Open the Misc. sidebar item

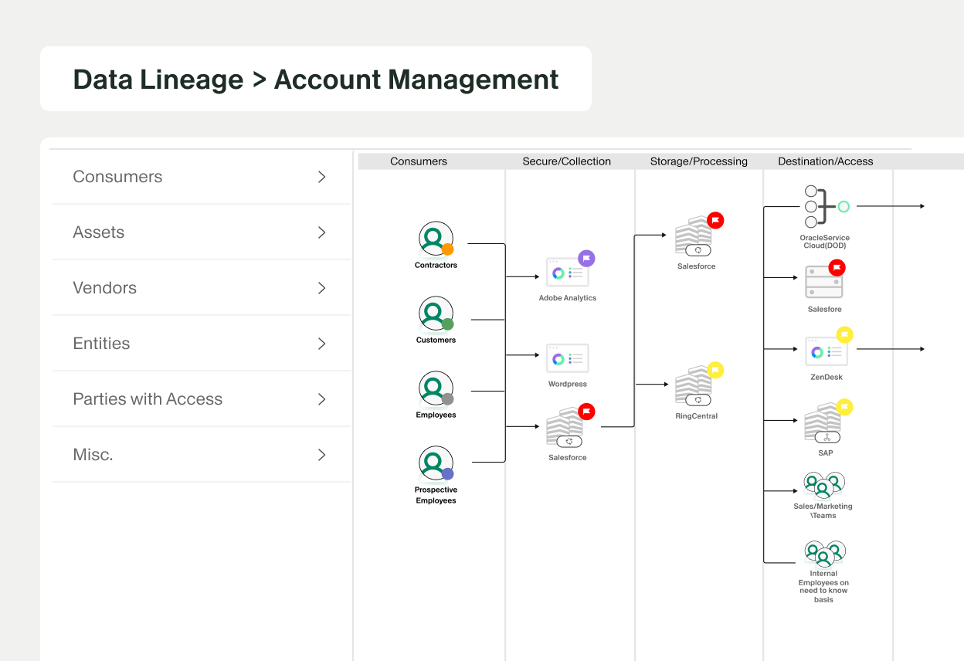[x=202, y=455]
